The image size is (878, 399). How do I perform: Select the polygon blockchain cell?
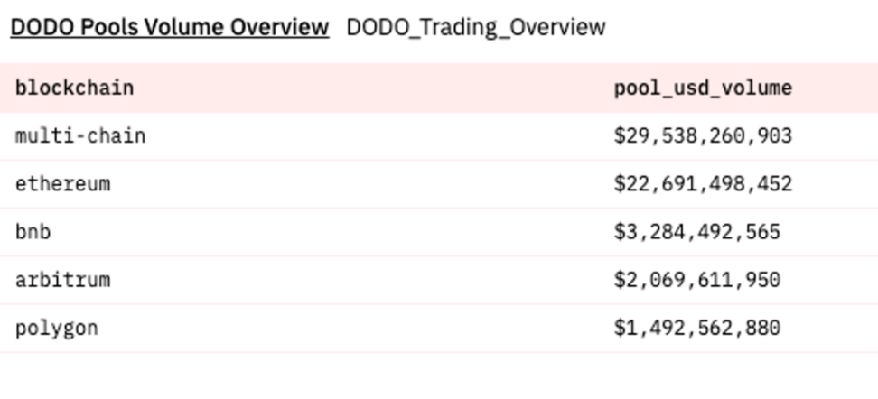click(56, 328)
